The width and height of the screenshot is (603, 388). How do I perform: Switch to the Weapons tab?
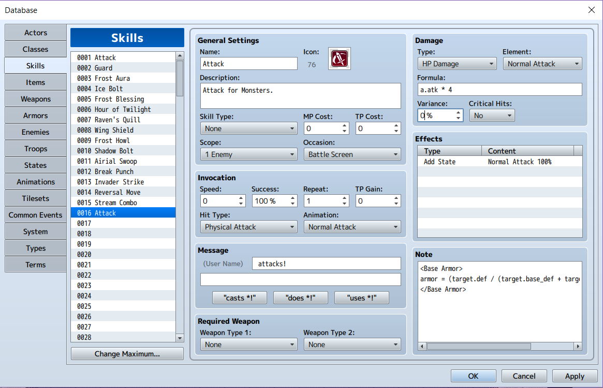tap(35, 99)
